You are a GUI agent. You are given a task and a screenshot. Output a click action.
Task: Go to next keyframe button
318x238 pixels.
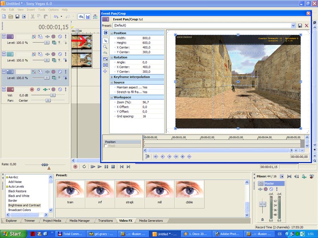169,156
